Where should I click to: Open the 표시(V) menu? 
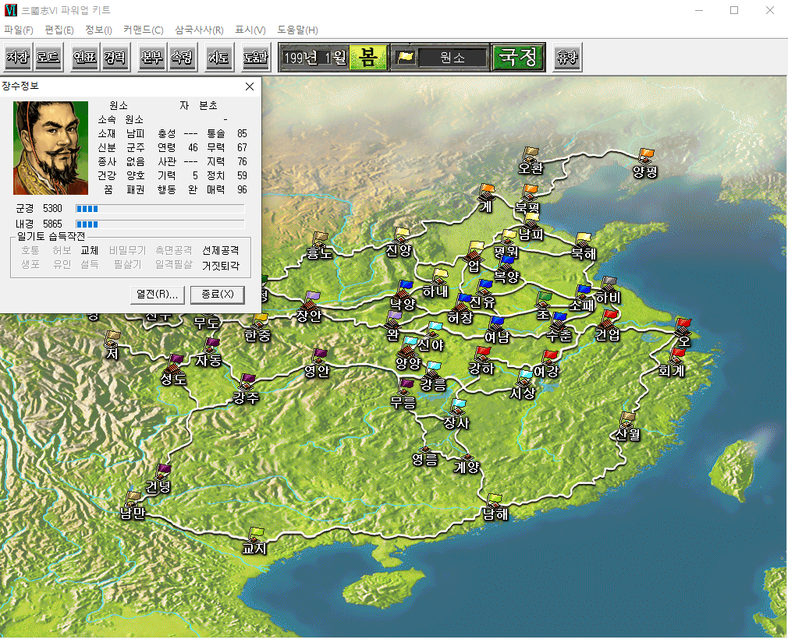point(250,30)
